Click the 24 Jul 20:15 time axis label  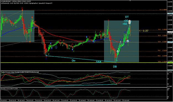[47, 100]
